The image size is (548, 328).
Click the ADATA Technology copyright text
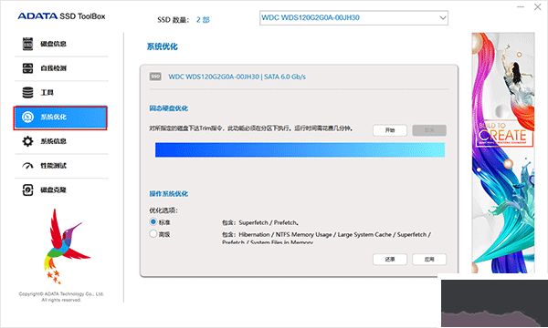click(x=61, y=297)
